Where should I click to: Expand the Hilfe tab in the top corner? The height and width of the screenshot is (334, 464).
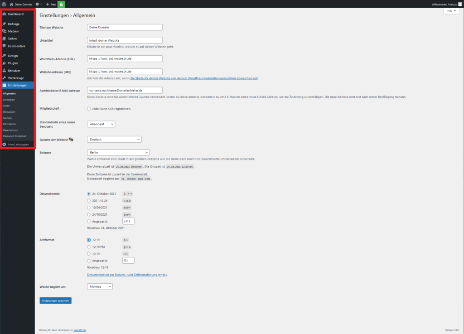click(x=451, y=11)
